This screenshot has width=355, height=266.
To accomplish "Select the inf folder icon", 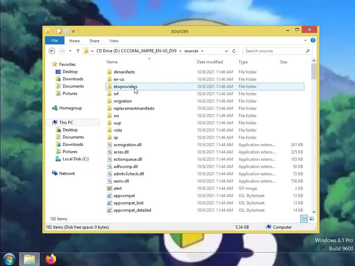I will coord(109,94).
